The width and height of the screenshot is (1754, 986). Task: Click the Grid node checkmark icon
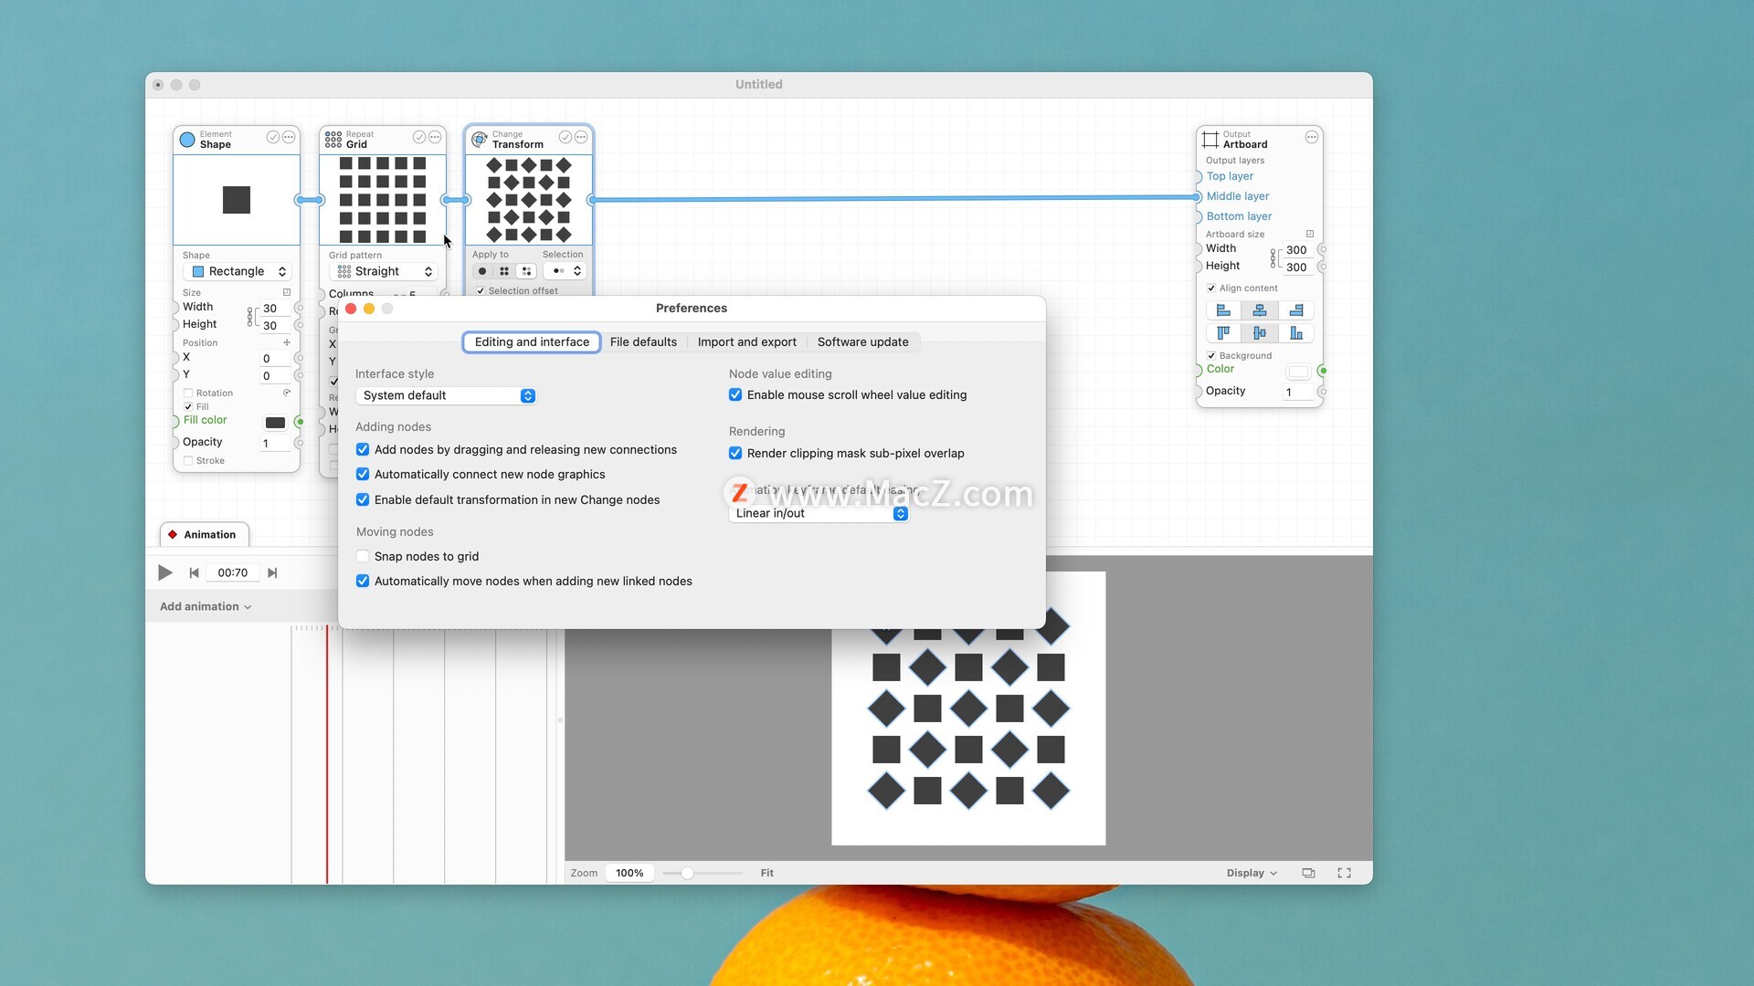click(418, 137)
